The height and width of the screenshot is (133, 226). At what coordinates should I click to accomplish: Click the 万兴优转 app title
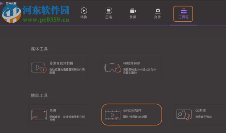pyautogui.click(x=11, y=3)
